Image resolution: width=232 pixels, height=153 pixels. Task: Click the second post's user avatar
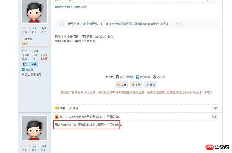[34, 128]
